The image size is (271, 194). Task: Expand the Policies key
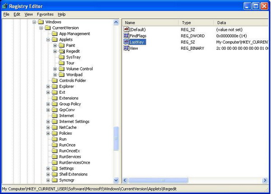(48, 133)
